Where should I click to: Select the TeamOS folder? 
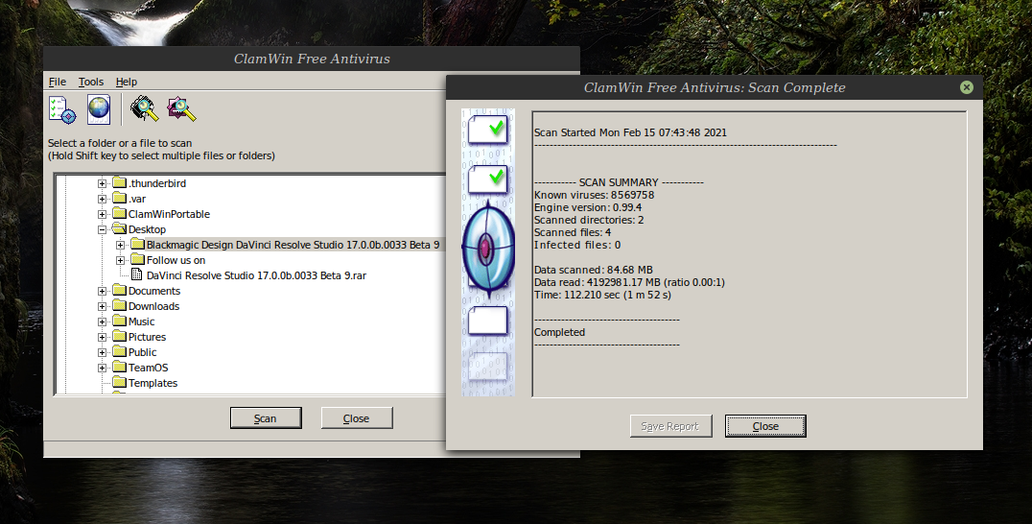click(x=148, y=368)
